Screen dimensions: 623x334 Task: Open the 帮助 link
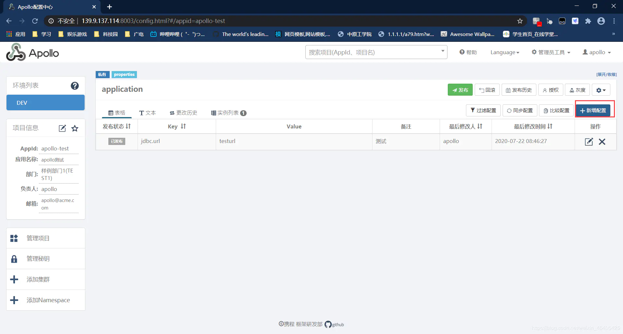pos(468,52)
